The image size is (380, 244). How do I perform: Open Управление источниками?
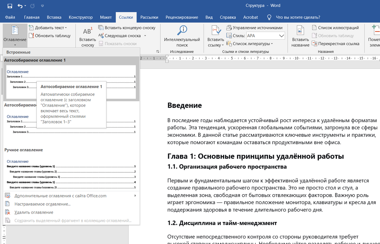(x=254, y=28)
